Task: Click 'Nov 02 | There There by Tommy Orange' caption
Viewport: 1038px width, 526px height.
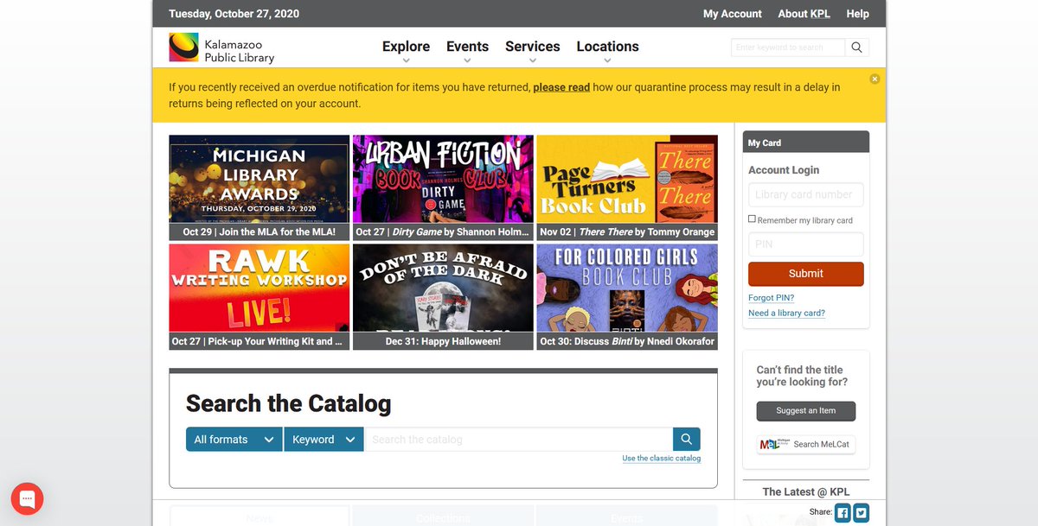Action: [x=627, y=232]
